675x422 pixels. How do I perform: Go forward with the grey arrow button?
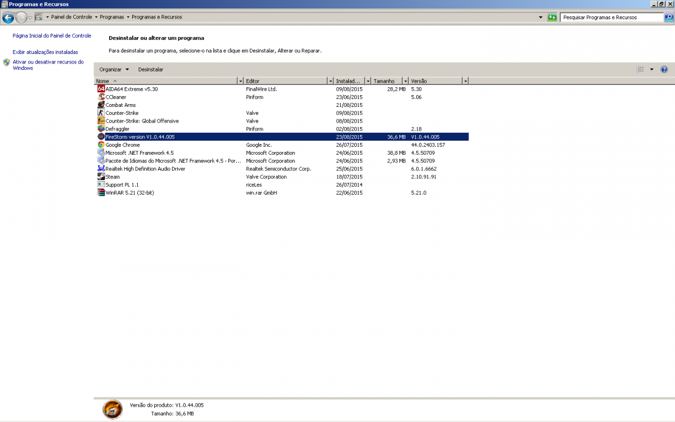[x=21, y=17]
